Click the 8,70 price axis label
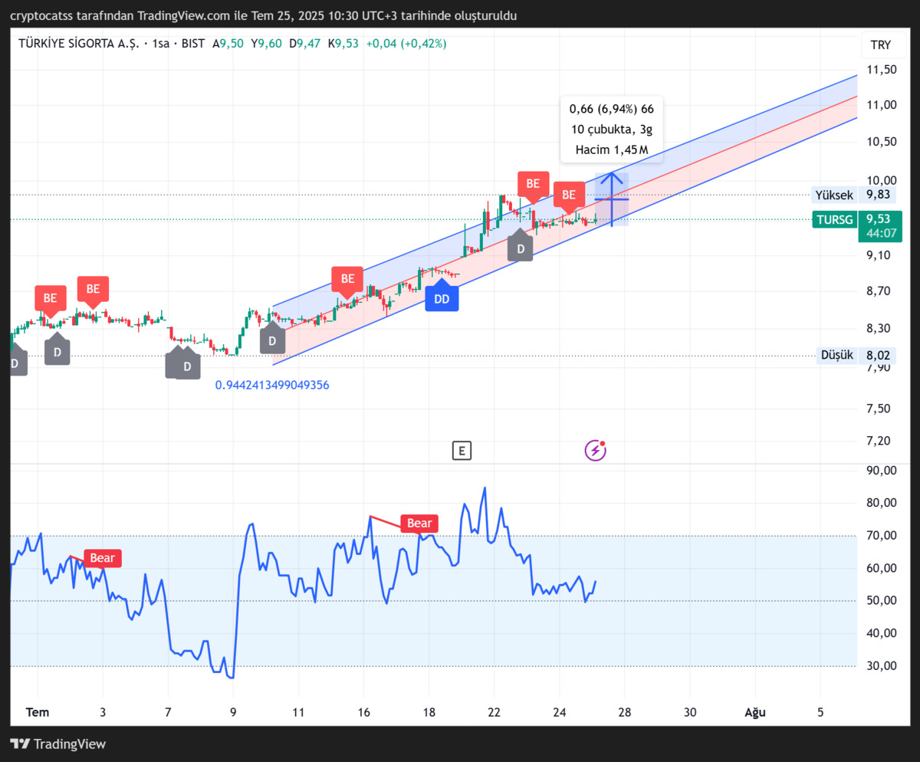The image size is (920, 762). click(879, 291)
